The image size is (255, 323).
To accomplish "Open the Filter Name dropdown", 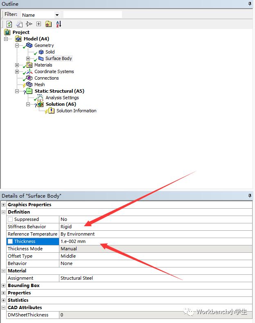I will point(56,15).
